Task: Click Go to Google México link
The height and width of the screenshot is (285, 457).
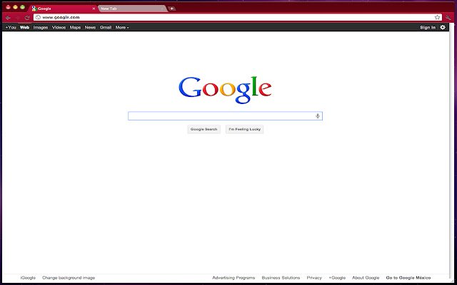Action: coord(408,278)
